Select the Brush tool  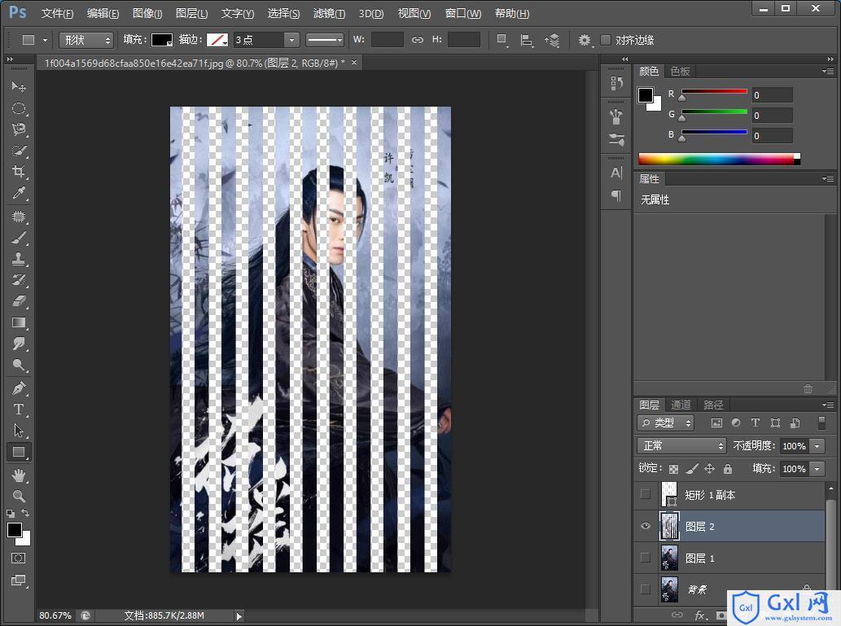[19, 238]
